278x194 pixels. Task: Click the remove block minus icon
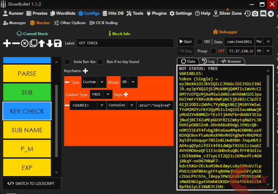(16, 43)
